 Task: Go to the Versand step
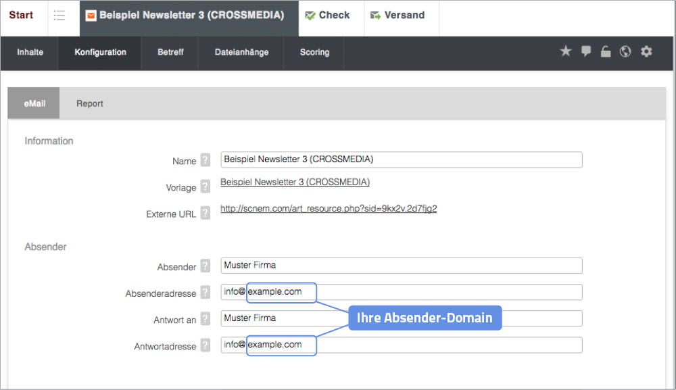(x=398, y=16)
